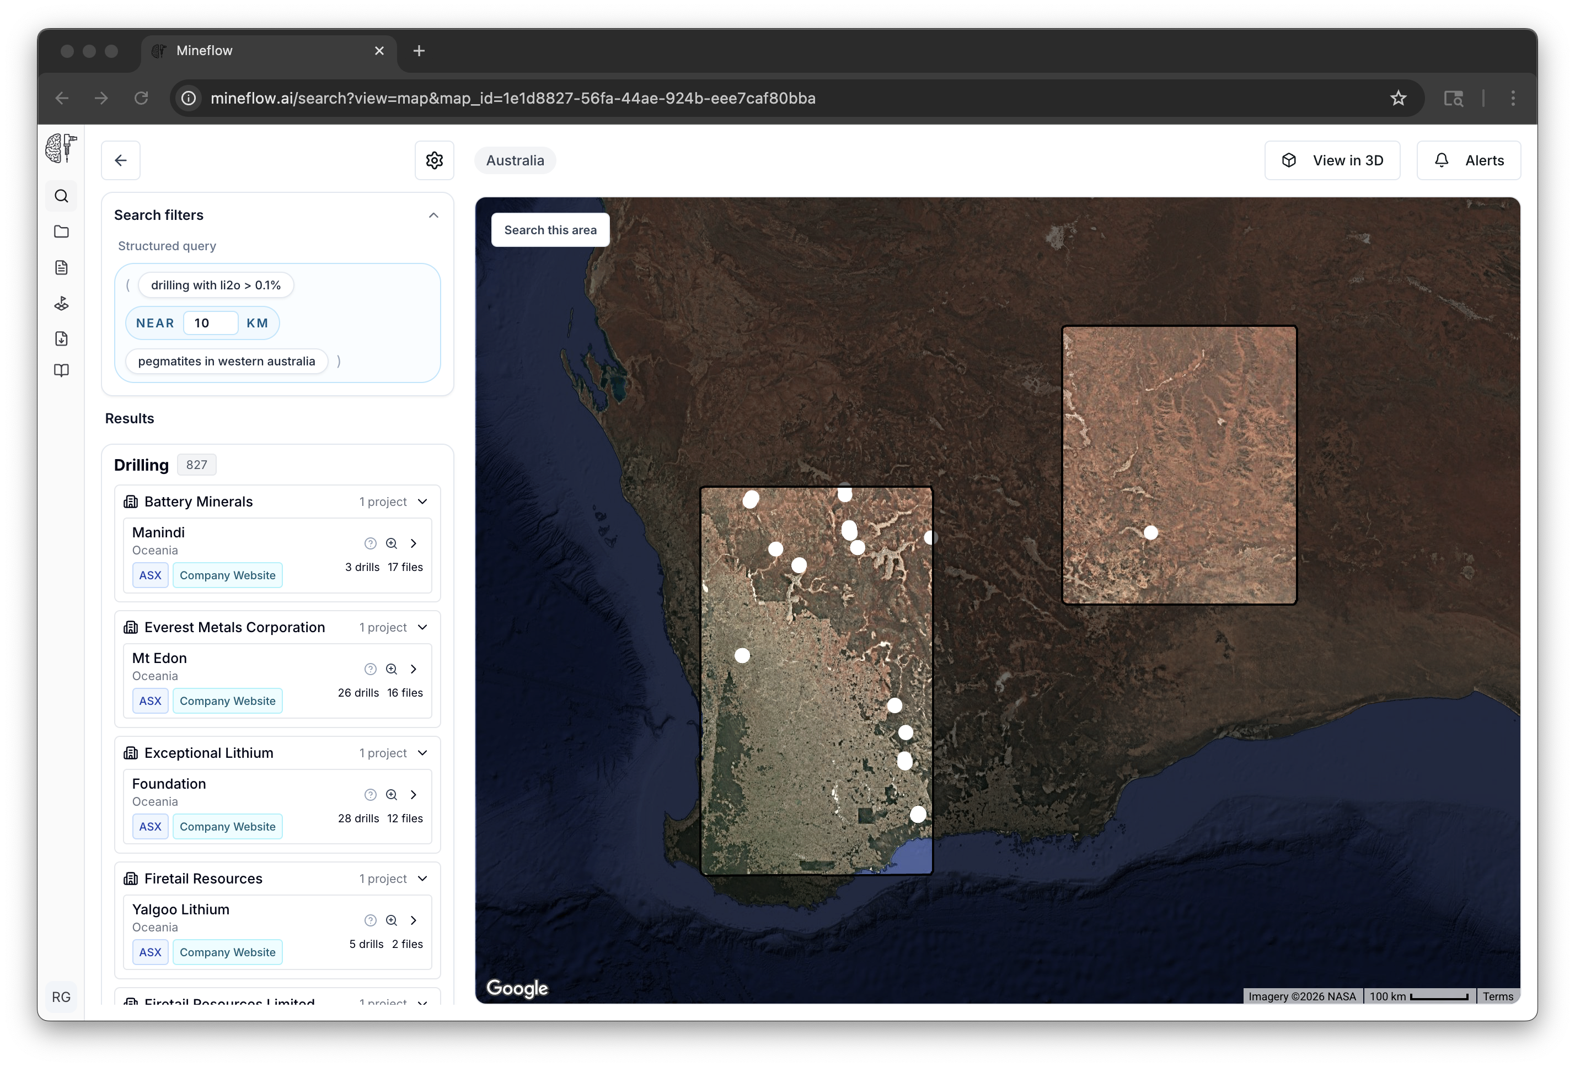Open the folder icon in sidebar
The height and width of the screenshot is (1067, 1575).
(62, 231)
